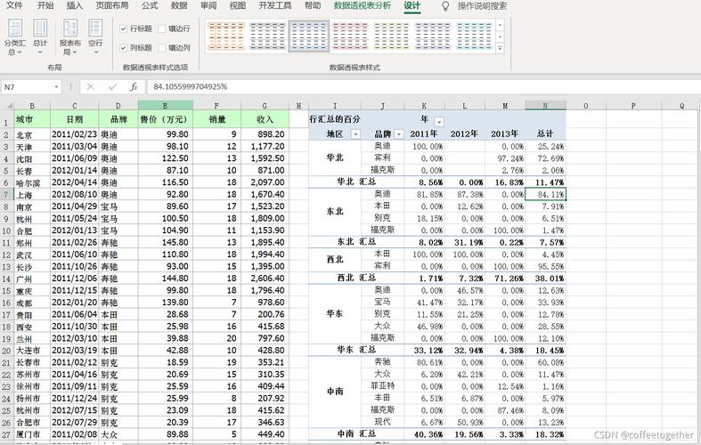Select row 7 header
Viewport: 701px width, 445px height.
tap(6, 194)
